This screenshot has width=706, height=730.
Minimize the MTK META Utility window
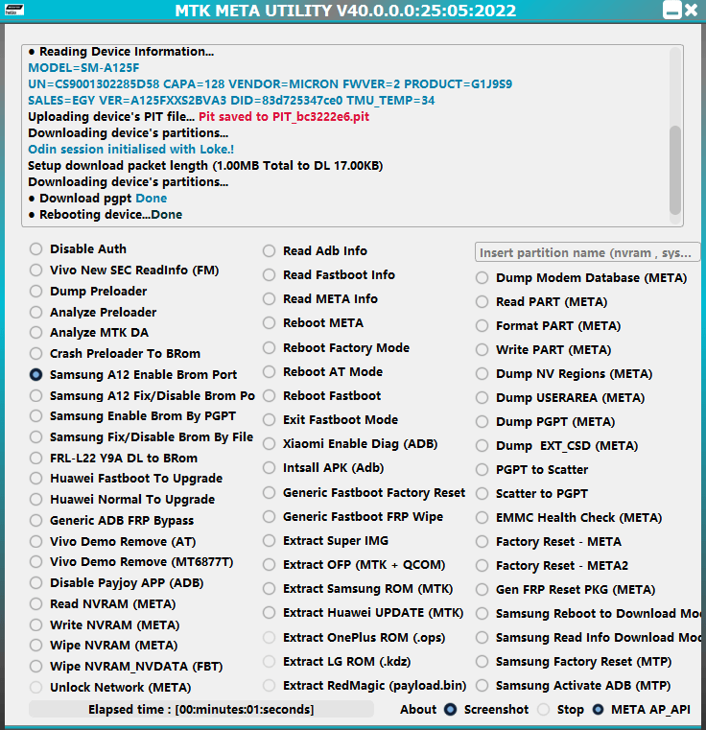(671, 10)
